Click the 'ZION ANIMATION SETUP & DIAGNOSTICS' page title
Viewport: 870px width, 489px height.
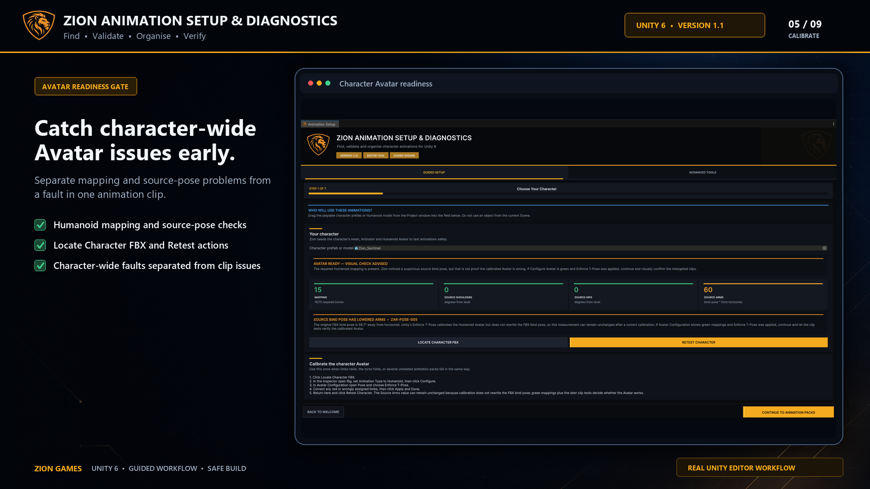tap(200, 20)
